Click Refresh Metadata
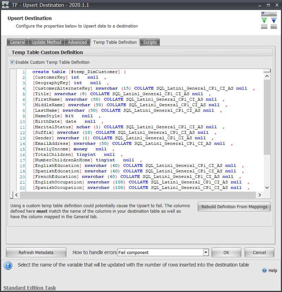Viewport: 282px width, 292px height. point(36,252)
